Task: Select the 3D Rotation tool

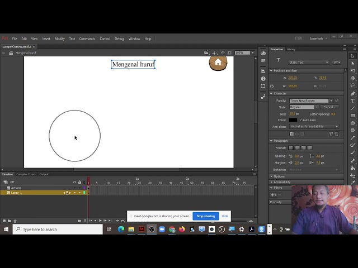Action: [x=352, y=78]
